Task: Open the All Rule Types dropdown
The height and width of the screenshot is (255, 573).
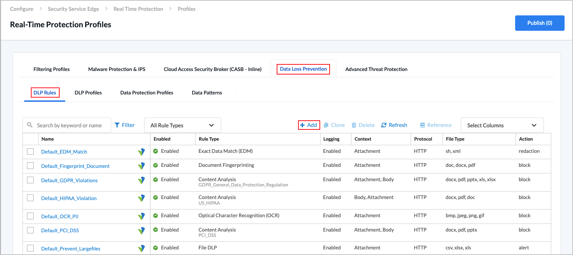Action: coord(182,125)
